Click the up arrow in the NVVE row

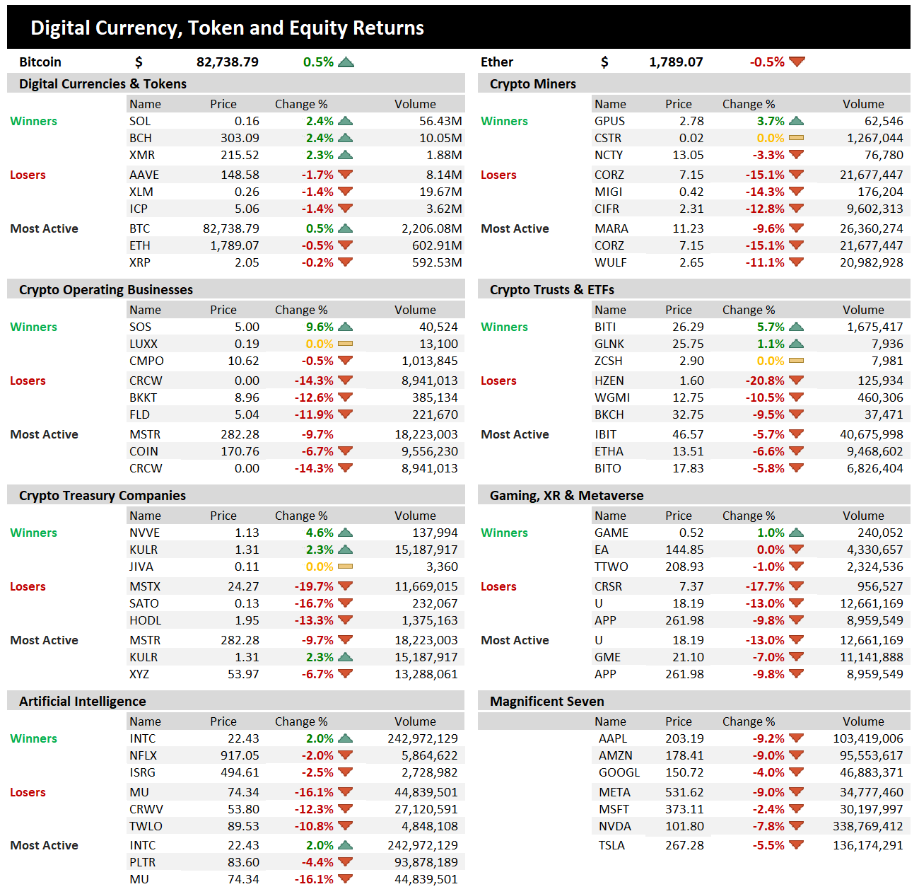point(345,533)
